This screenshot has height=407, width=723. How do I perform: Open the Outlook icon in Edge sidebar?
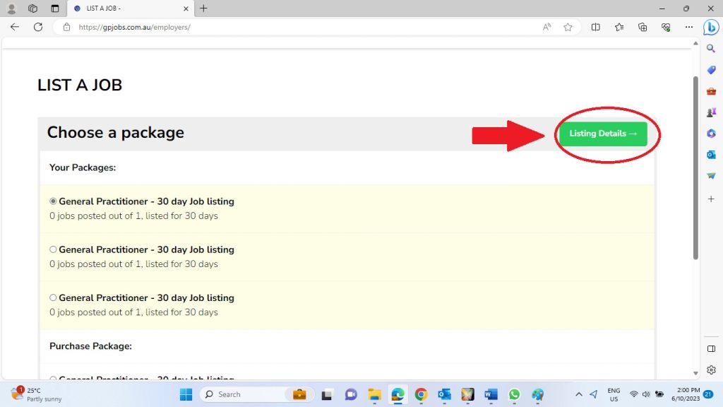711,155
